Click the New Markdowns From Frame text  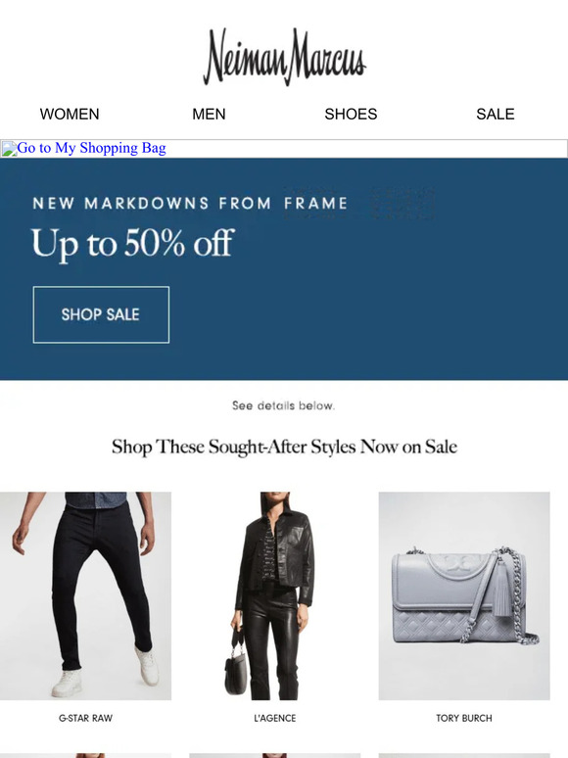coord(190,203)
